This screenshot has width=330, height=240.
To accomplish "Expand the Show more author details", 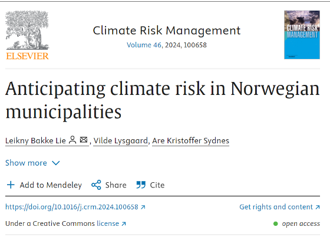I will (32, 163).
